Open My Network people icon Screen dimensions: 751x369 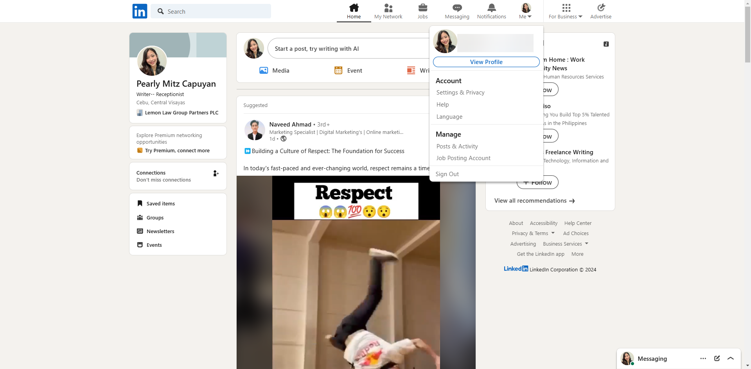tap(388, 7)
